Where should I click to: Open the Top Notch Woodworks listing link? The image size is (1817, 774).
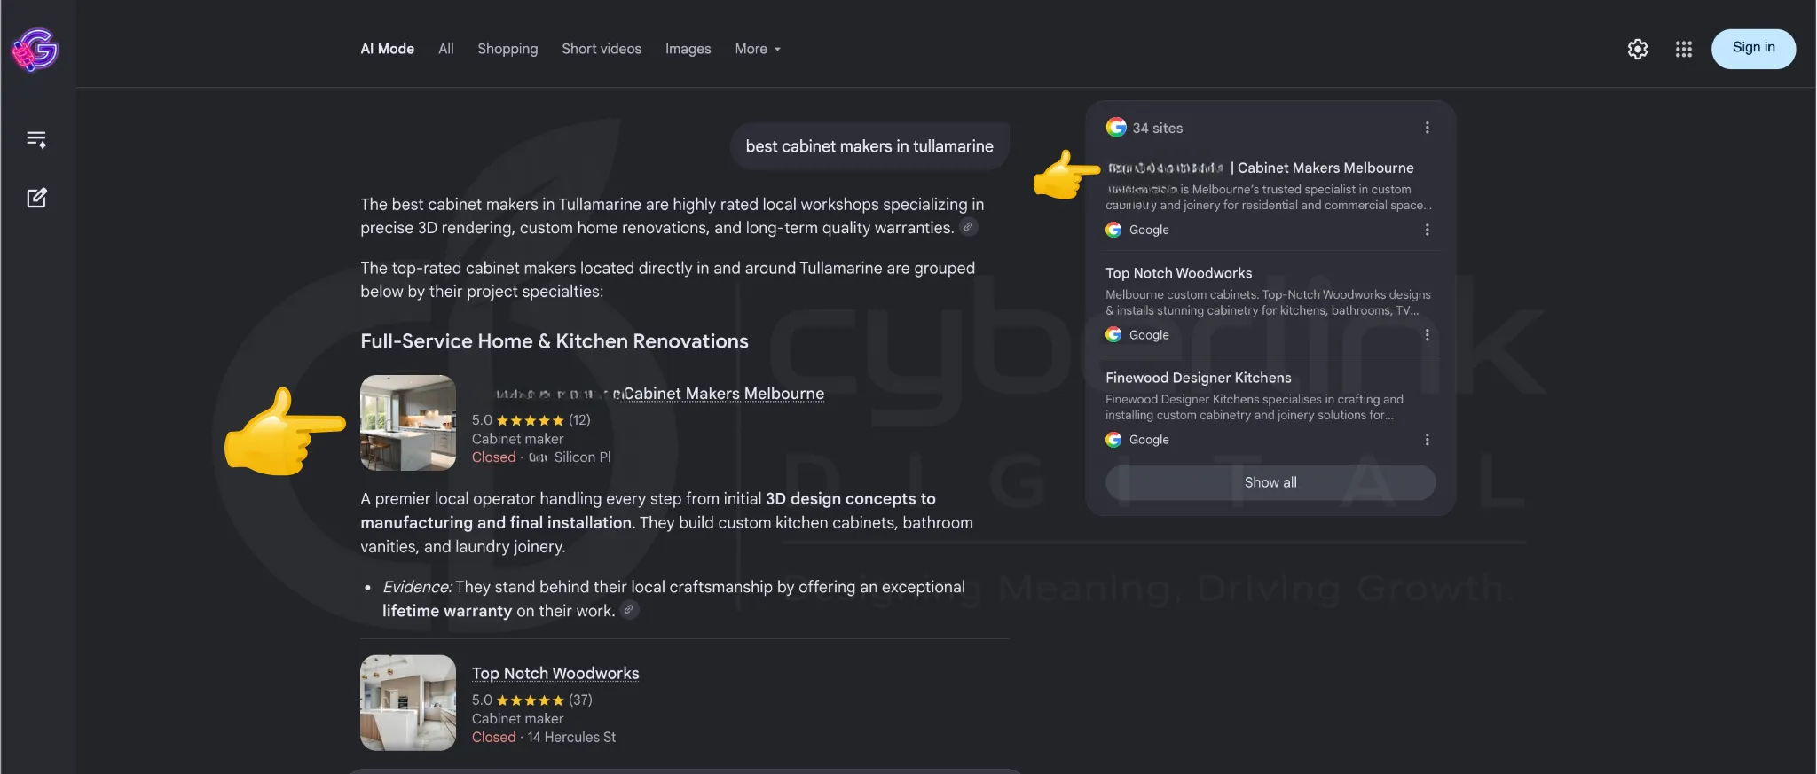click(x=555, y=673)
